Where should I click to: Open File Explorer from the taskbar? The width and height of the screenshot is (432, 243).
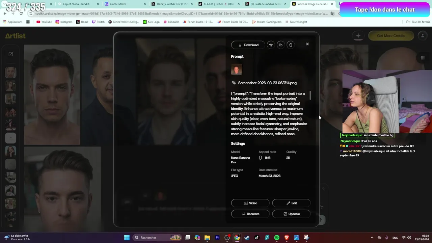point(207,238)
